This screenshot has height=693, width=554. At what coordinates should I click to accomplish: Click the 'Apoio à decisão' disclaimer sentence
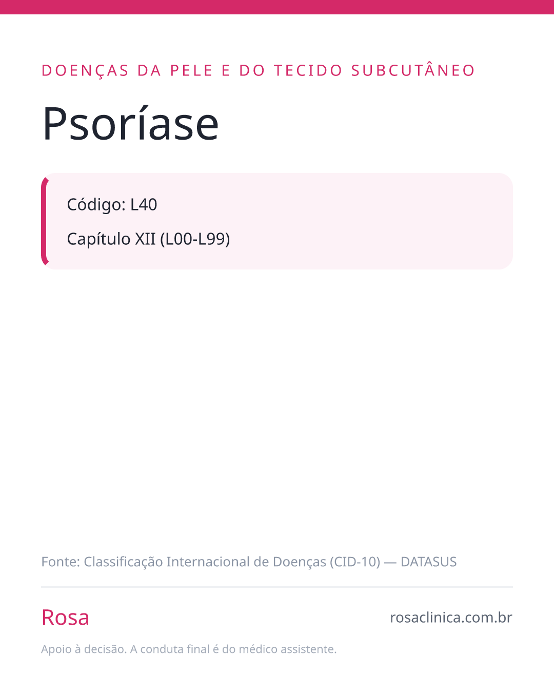[x=84, y=649]
